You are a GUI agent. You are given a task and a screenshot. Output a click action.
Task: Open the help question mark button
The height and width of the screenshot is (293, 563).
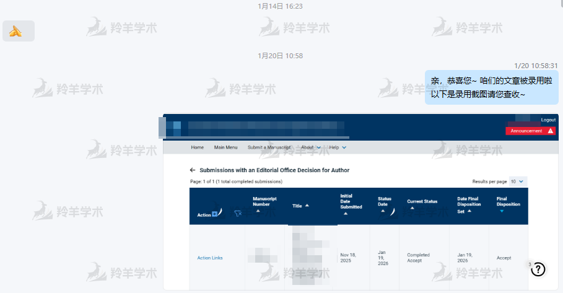coord(539,269)
